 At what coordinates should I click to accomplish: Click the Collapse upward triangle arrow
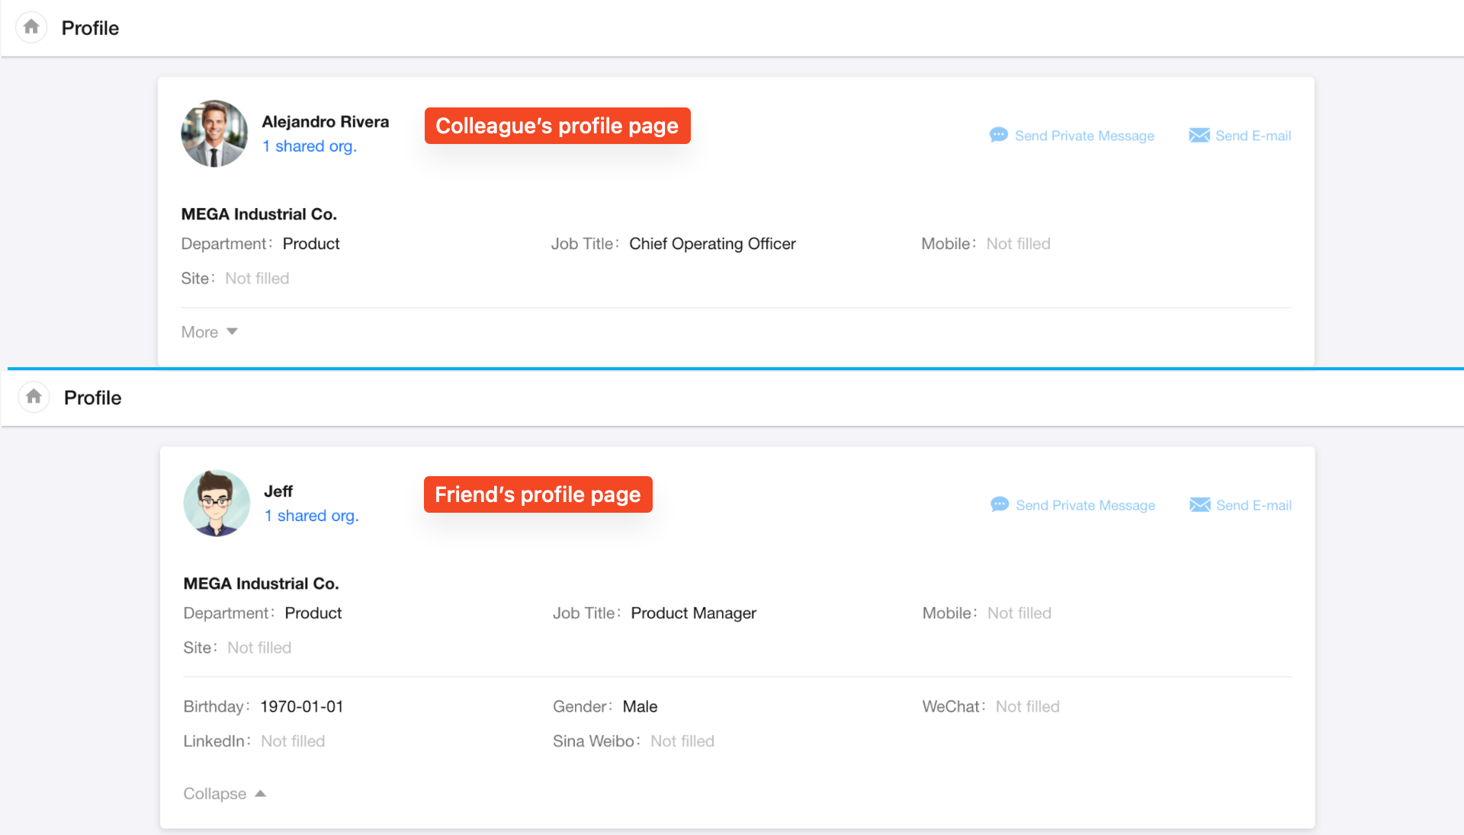[x=261, y=793]
